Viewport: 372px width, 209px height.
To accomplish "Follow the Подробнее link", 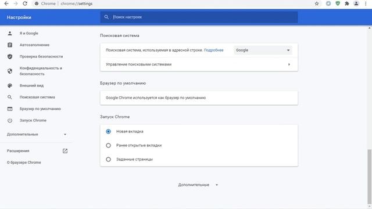I will coord(213,51).
